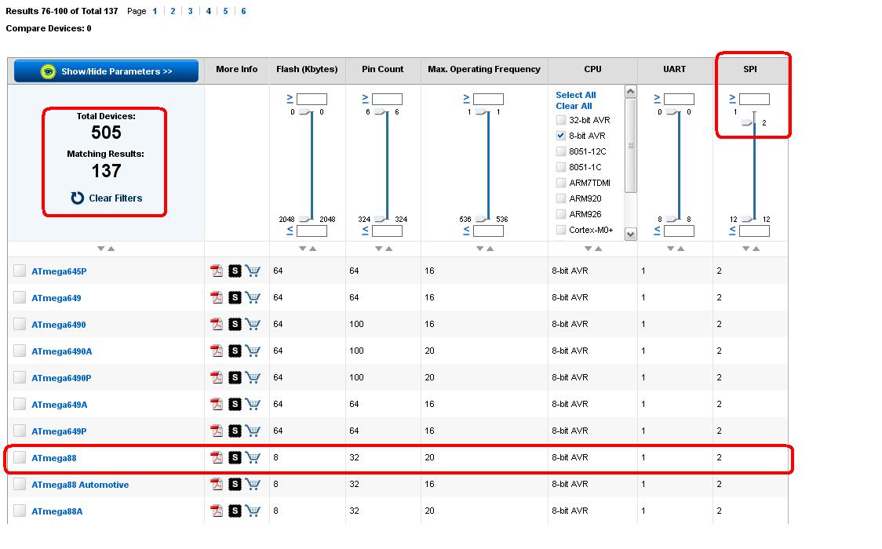Open the PDF datasheet for ATmega6490A
This screenshot has width=882, height=549.
point(217,351)
